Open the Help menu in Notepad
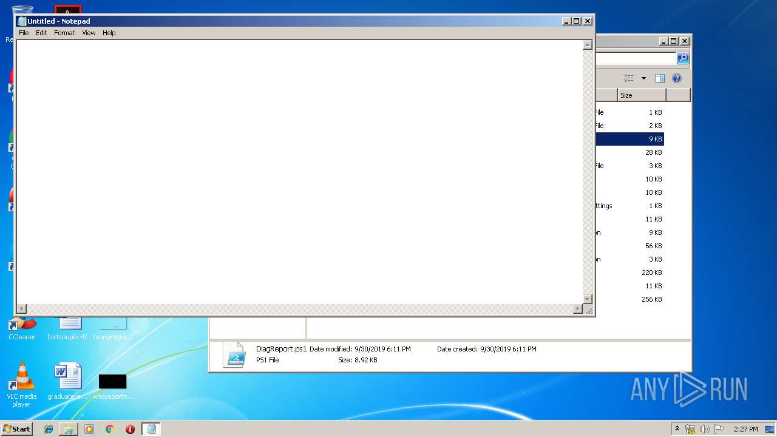This screenshot has height=437, width=777. (109, 33)
